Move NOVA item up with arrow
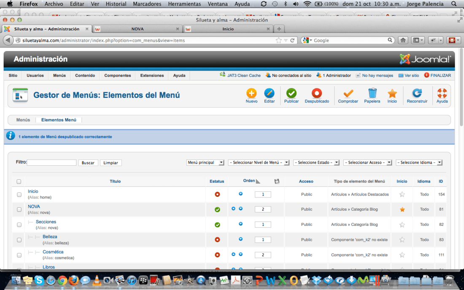464x290 pixels. [x=234, y=209]
